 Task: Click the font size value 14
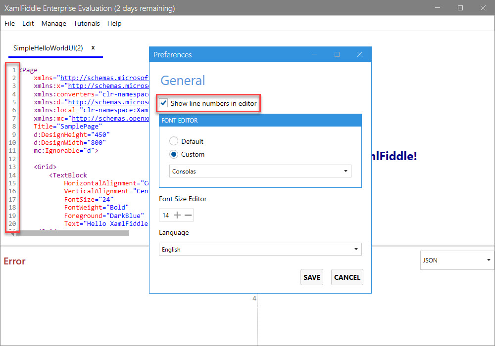pos(166,215)
